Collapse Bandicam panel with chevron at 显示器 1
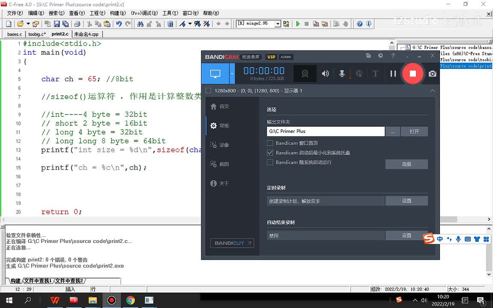 432,91
